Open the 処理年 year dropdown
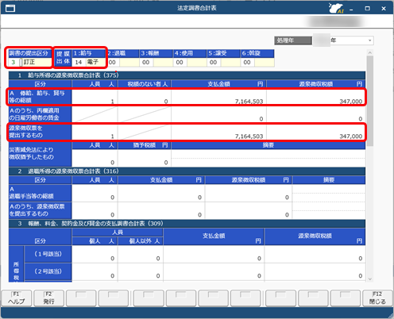Viewport: 394px width, 319px height. pos(369,40)
